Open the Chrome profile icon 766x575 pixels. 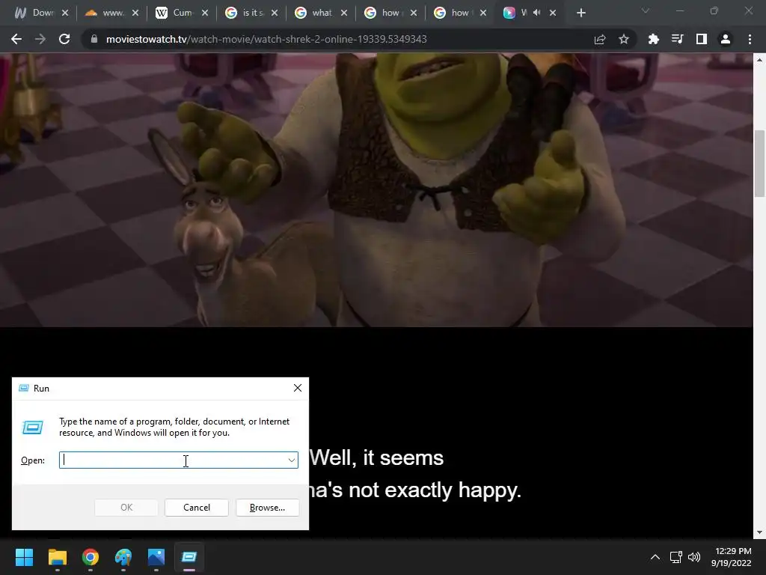pyautogui.click(x=726, y=39)
